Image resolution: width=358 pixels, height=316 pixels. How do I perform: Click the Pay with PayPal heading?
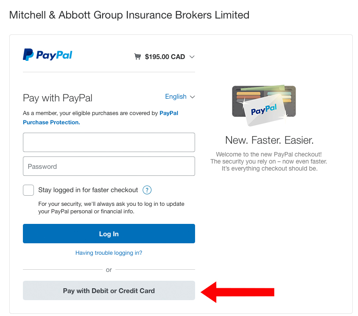pyautogui.click(x=58, y=98)
